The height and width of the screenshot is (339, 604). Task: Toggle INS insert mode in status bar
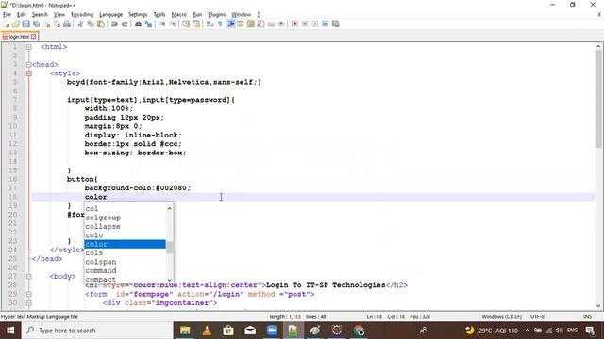(x=587, y=316)
